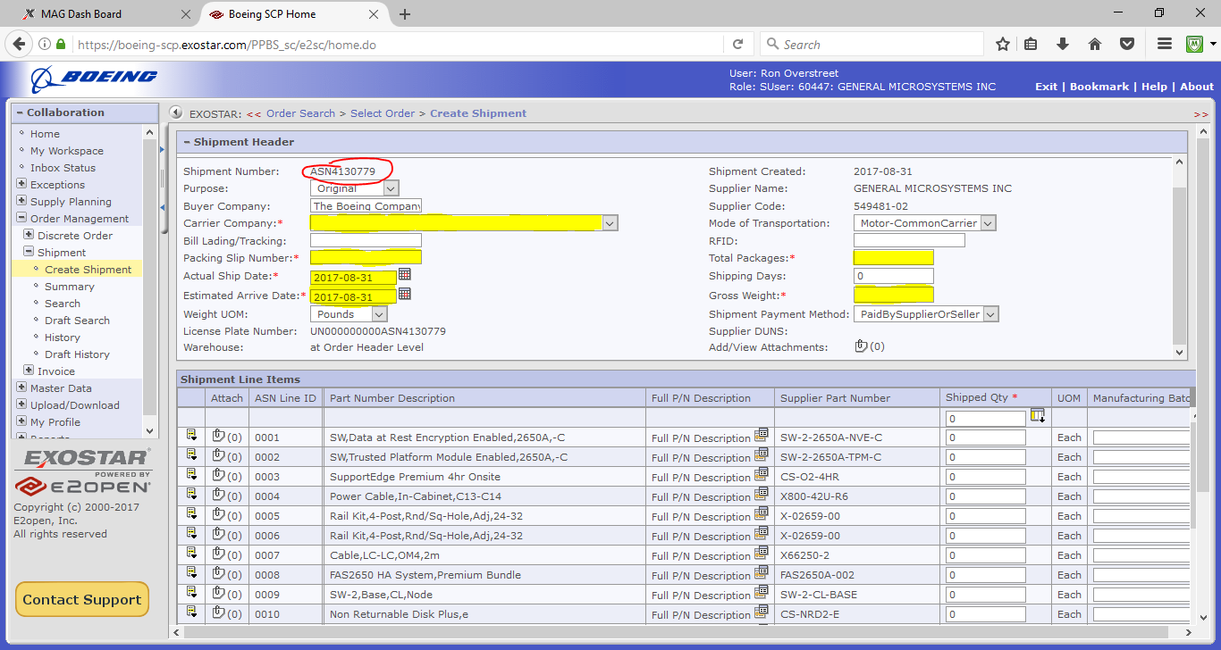Click the Packing Slip Number field
1221x650 pixels.
366,258
